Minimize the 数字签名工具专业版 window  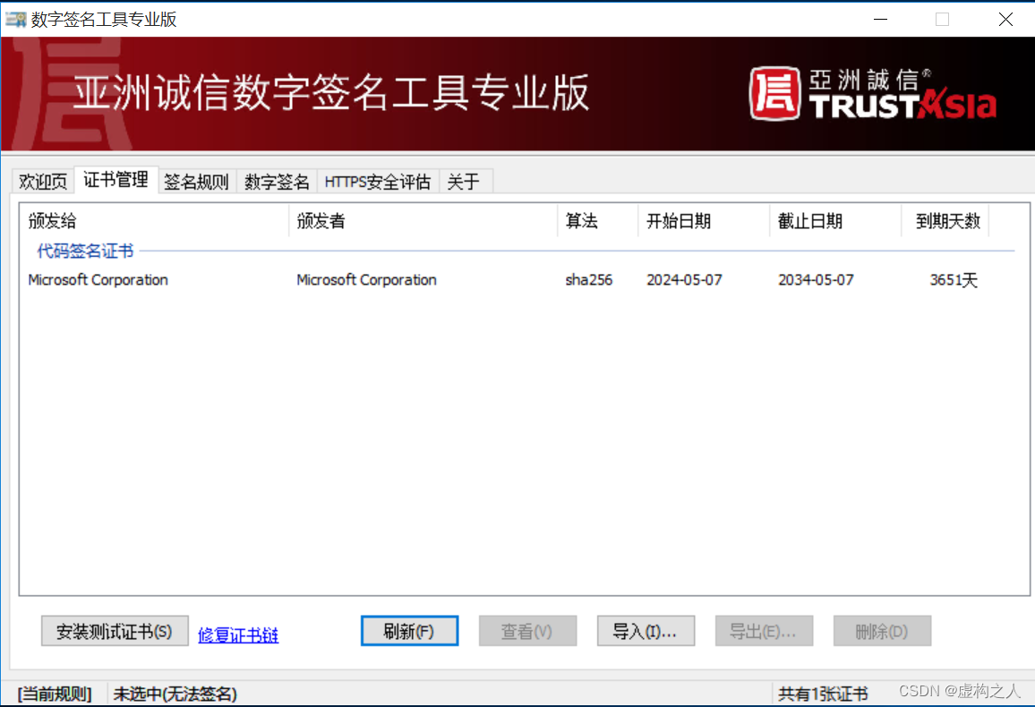[x=880, y=19]
